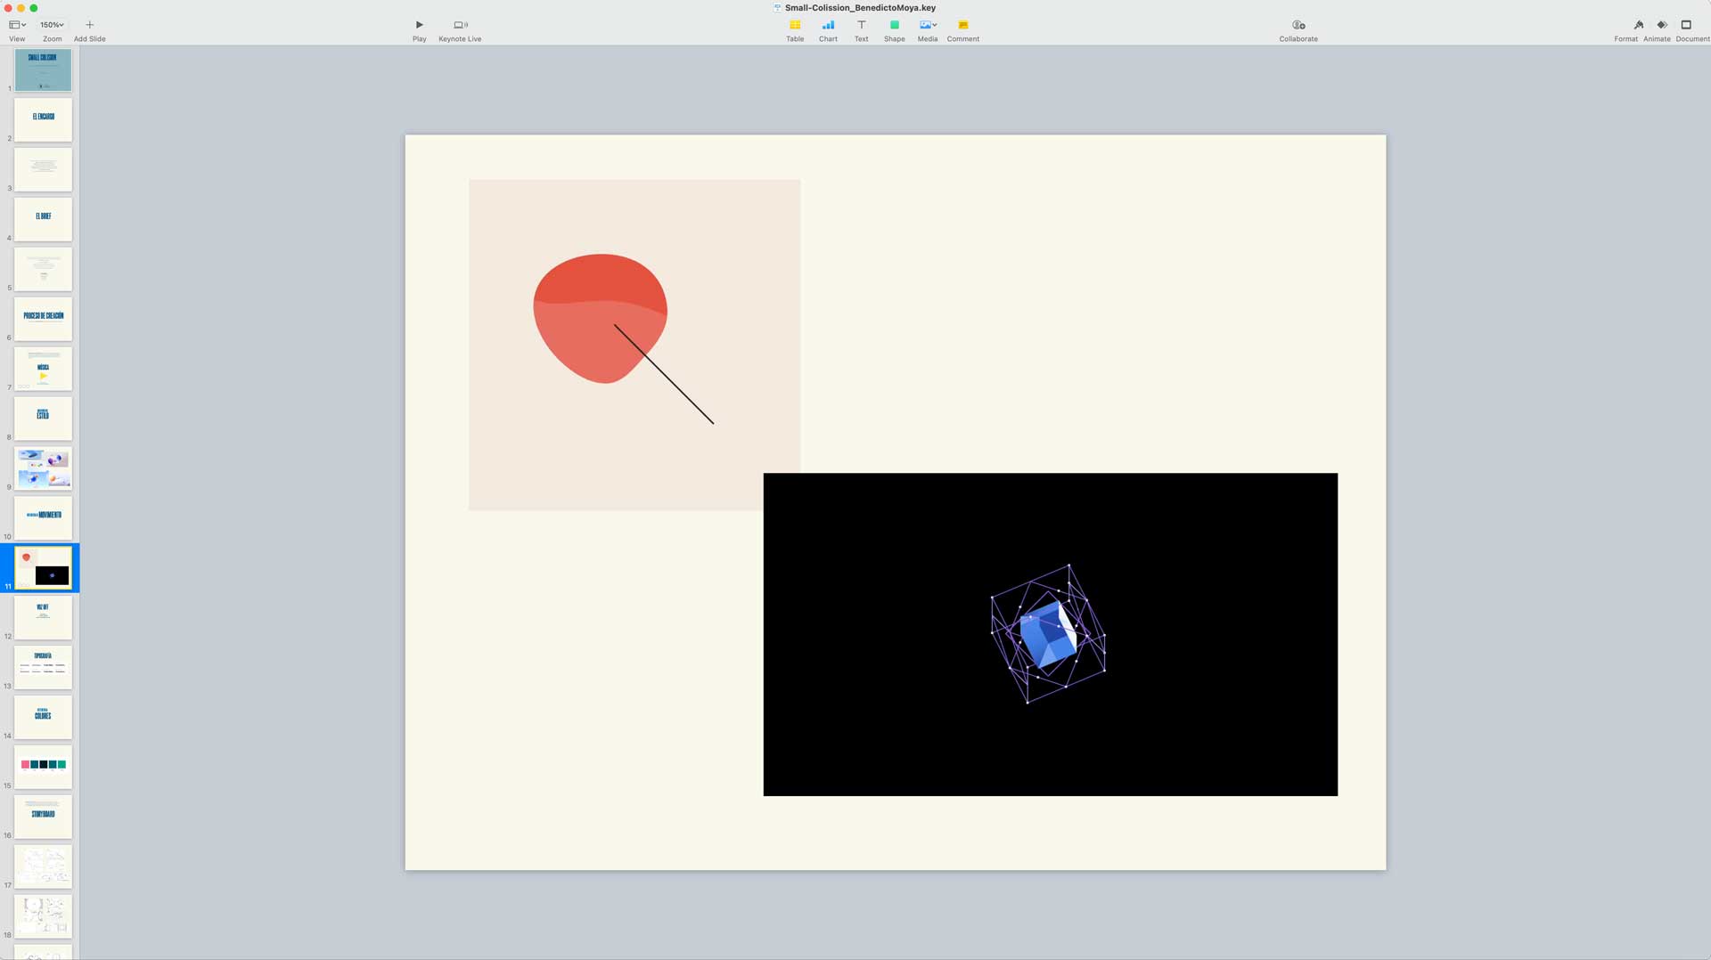Select slide 4 thumbnail El Brief
This screenshot has height=960, width=1711.
click(x=43, y=219)
